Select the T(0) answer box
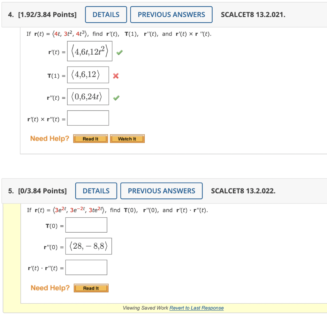The height and width of the screenshot is (318, 327). point(86,225)
